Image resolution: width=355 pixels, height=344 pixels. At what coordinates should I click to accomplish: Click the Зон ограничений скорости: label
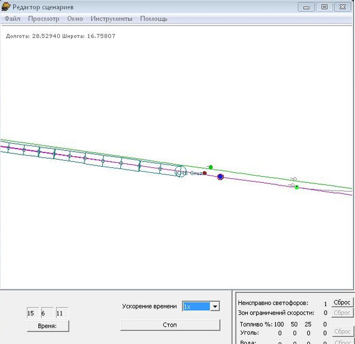276,313
